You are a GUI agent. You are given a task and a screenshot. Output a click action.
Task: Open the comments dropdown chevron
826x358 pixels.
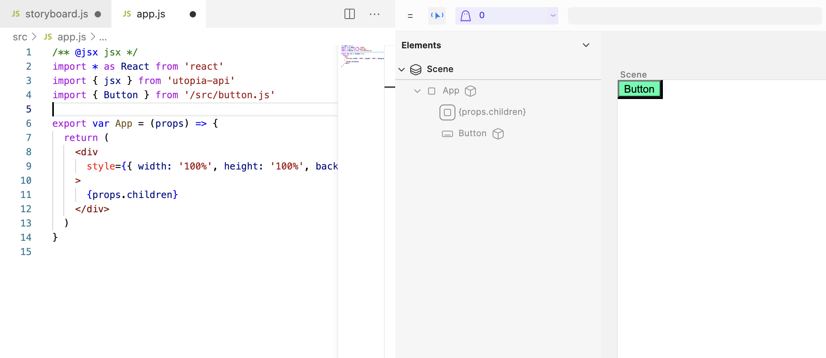tap(553, 15)
